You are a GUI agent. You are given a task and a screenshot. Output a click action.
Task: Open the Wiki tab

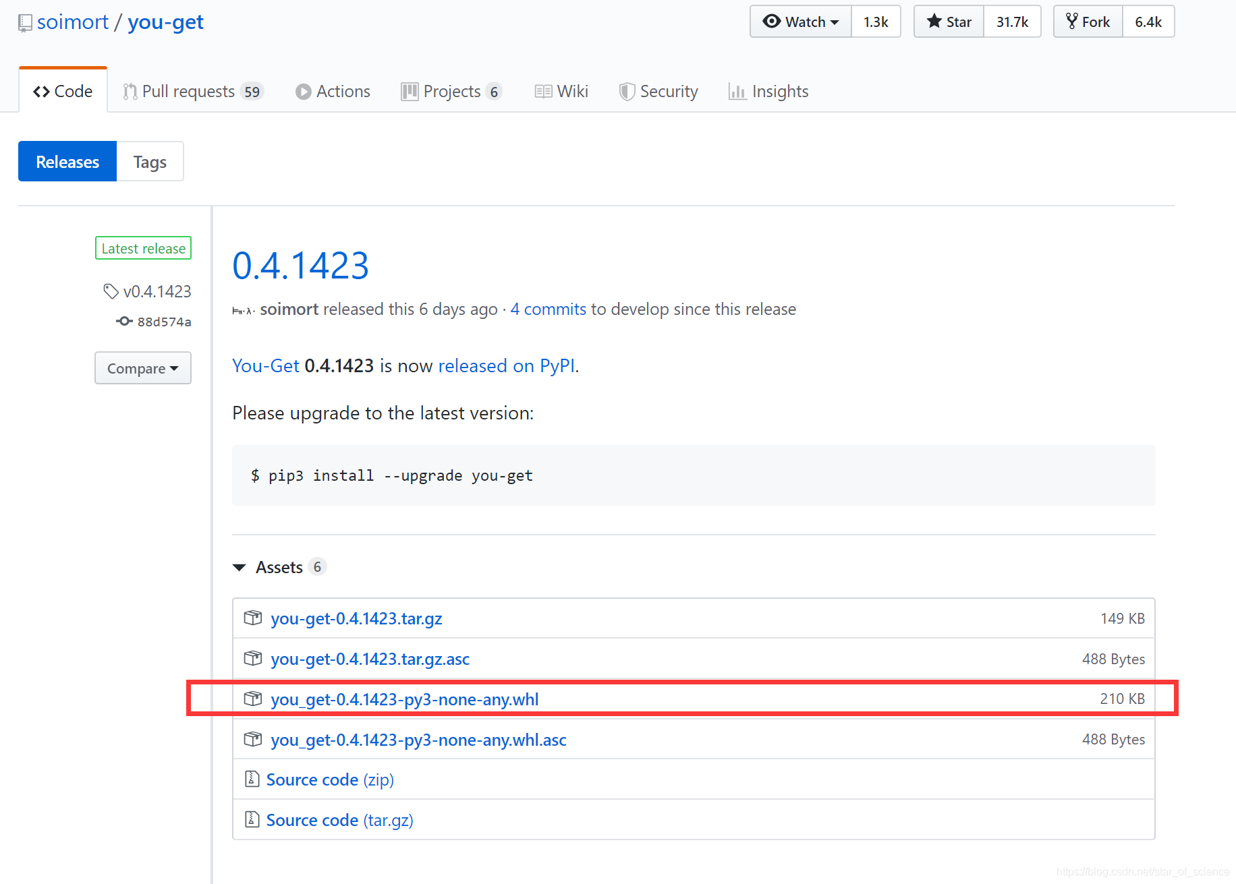coord(561,91)
